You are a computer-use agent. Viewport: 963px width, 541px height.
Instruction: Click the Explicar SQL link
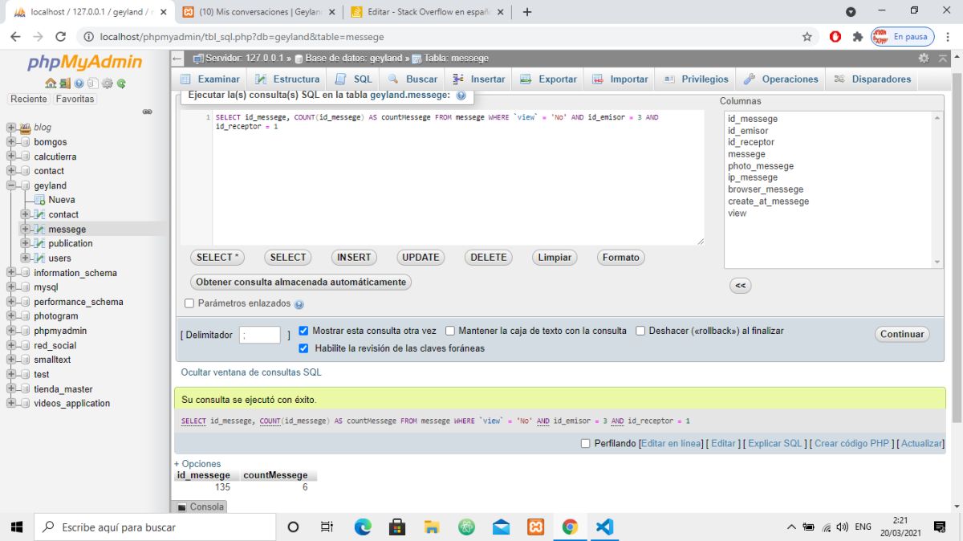(x=775, y=443)
